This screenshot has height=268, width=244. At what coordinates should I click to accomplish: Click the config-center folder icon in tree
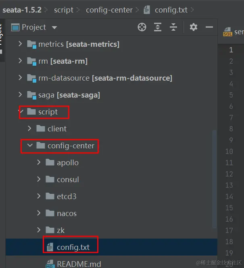pyautogui.click(x=41, y=145)
